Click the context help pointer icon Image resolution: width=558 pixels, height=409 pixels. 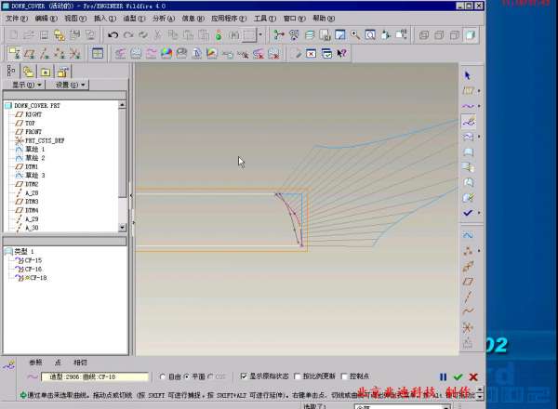[342, 53]
